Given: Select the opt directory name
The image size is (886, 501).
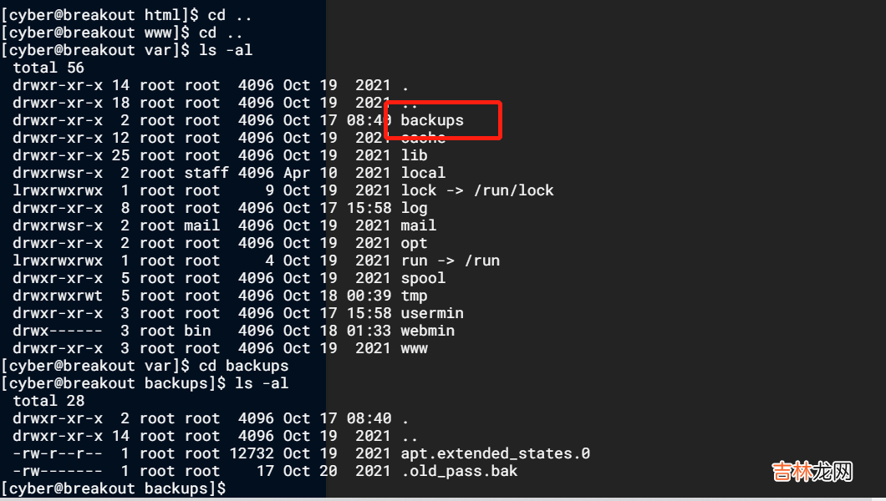Looking at the screenshot, I should pyautogui.click(x=414, y=243).
